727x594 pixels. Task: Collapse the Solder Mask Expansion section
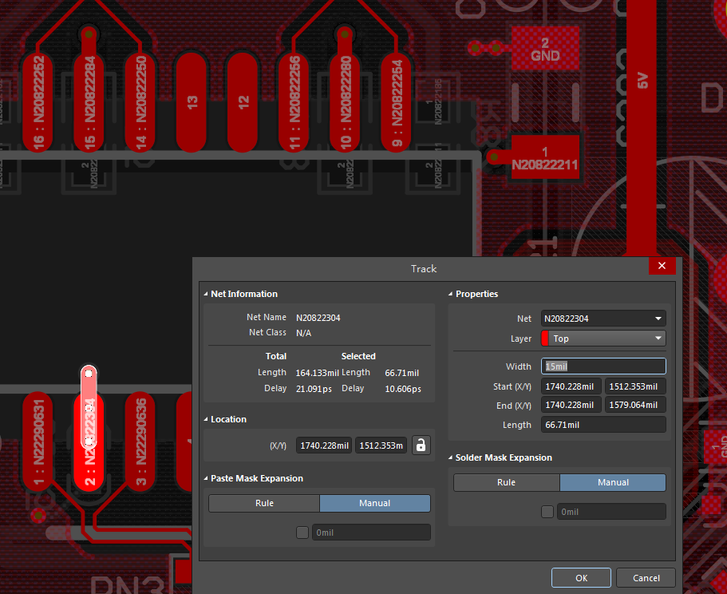[x=450, y=457]
